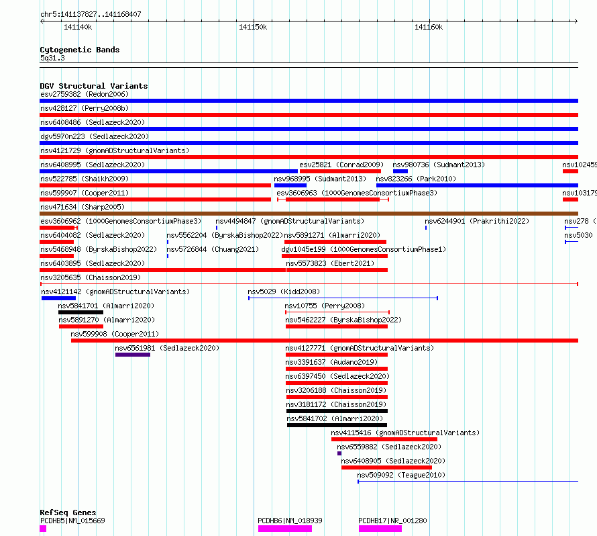Open nsv4127771 (gnomADStructuralVariants) variant
This screenshot has height=536, width=597.
coord(360,348)
